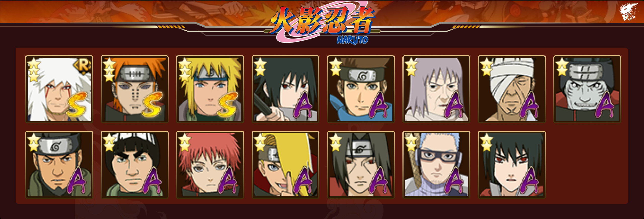
Task: Select the goggles-wearing blue-haired ninja card
Action: point(436,165)
